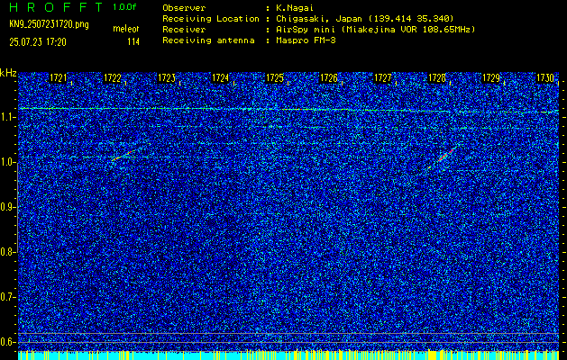Click the Receiving antenna label
The image size is (567, 360).
point(208,40)
